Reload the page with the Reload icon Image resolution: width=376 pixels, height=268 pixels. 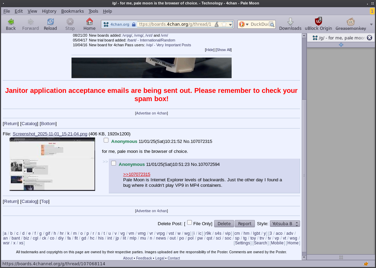[50, 22]
